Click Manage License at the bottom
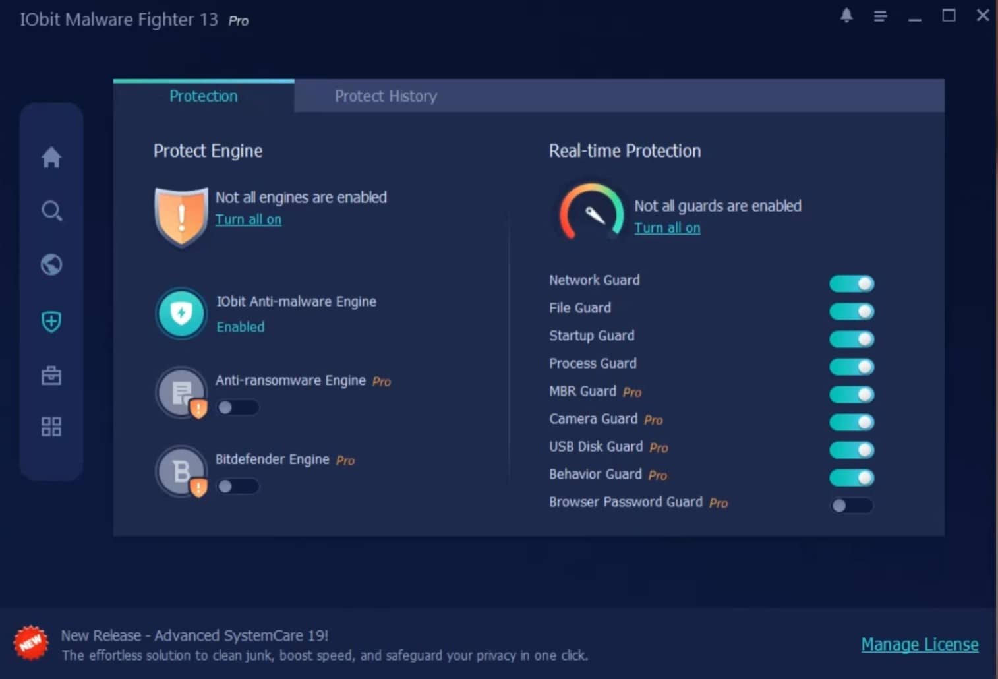998x679 pixels. point(920,644)
